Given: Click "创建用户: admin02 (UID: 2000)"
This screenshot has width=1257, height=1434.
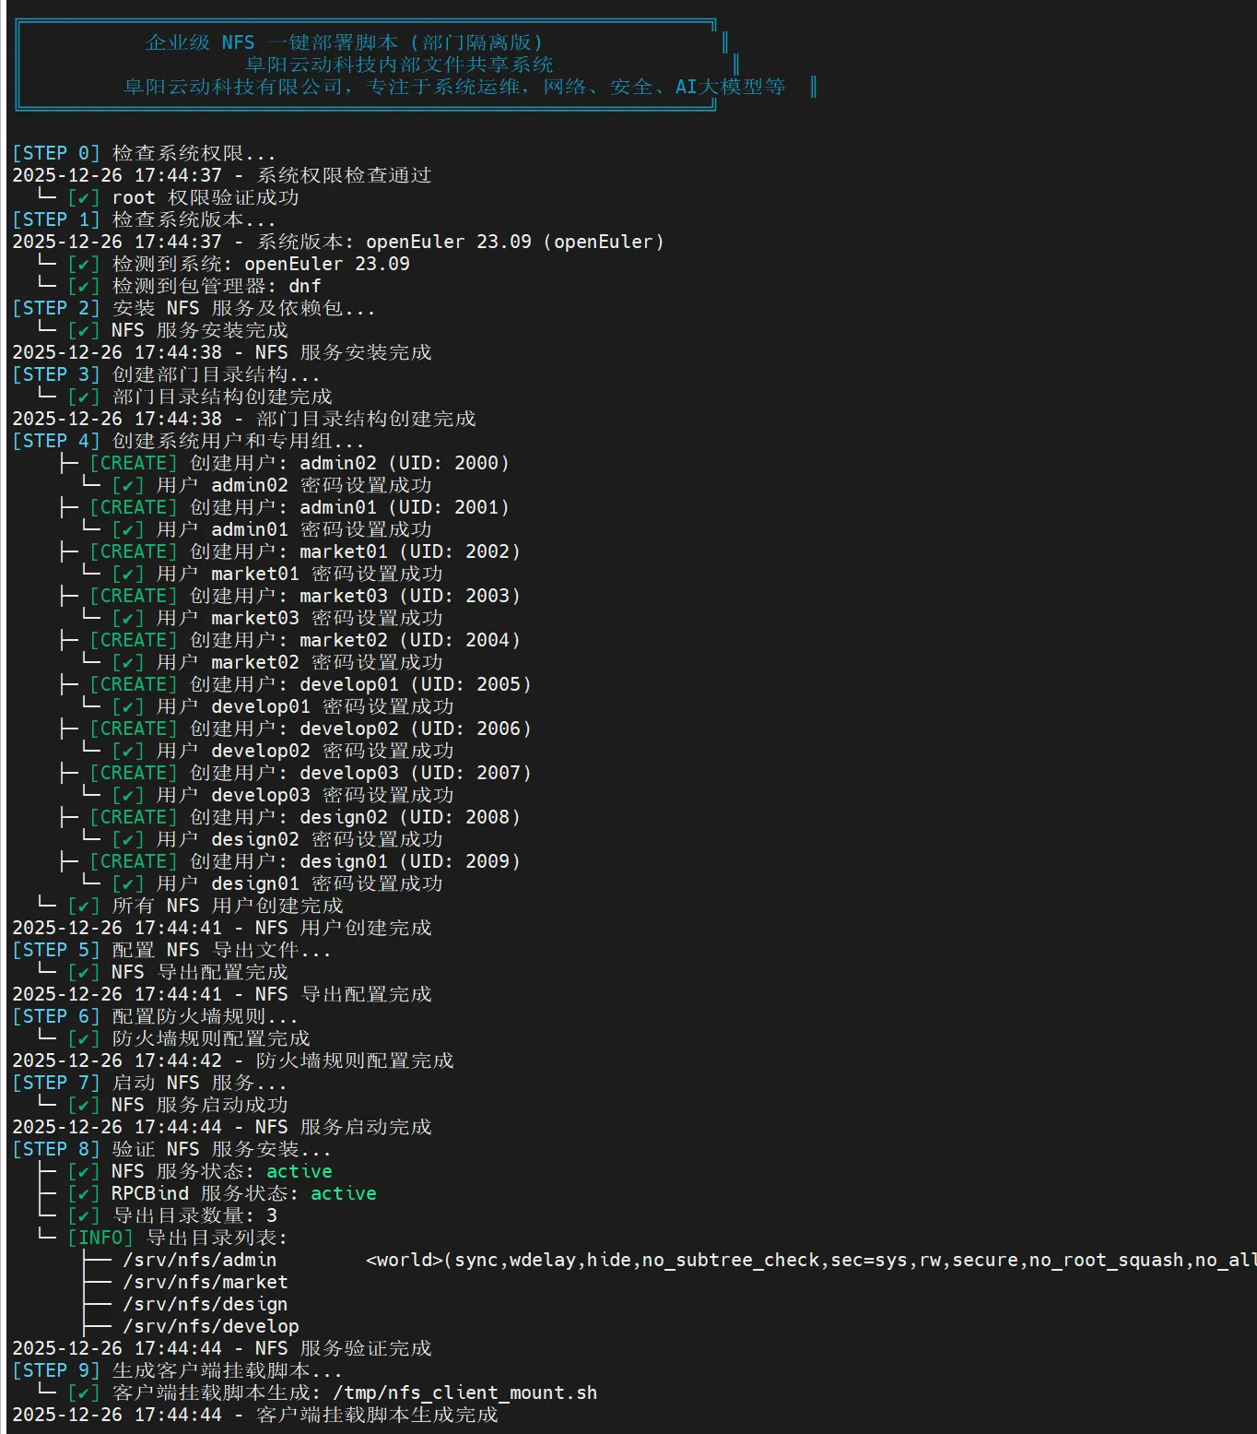Looking at the screenshot, I should click(349, 463).
